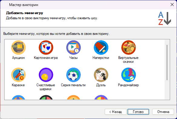Cancel the wizard with Отмена

click(163, 112)
